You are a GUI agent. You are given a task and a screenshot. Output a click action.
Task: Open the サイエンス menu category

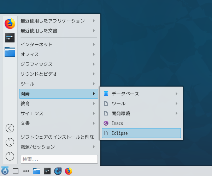pos(59,113)
